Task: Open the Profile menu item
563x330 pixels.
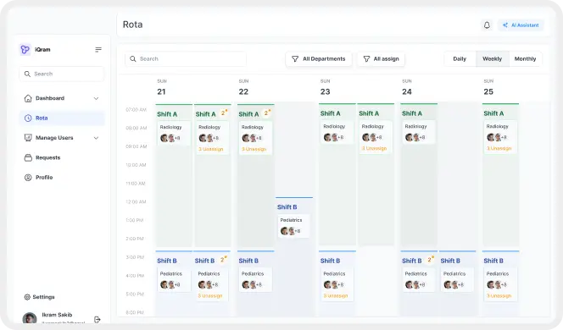Action: [x=61, y=178]
